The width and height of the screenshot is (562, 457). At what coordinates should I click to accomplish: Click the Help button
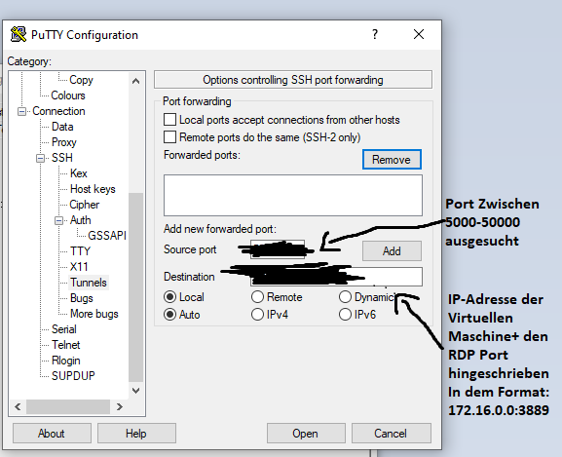[x=136, y=434]
